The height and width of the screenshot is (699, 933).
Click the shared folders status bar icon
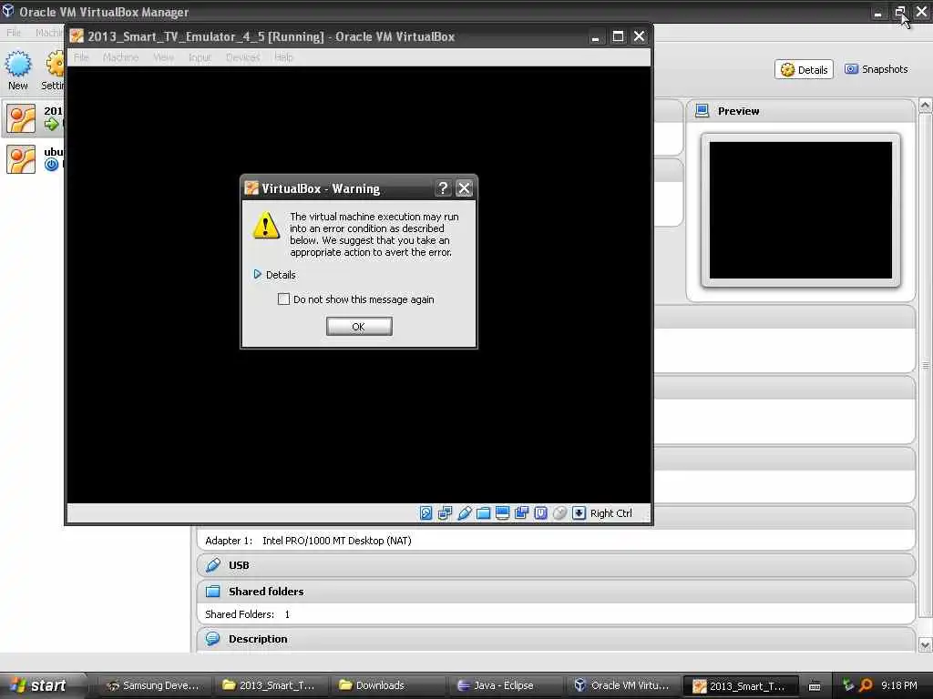click(483, 513)
